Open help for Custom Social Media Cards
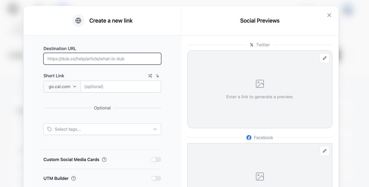 click(104, 160)
